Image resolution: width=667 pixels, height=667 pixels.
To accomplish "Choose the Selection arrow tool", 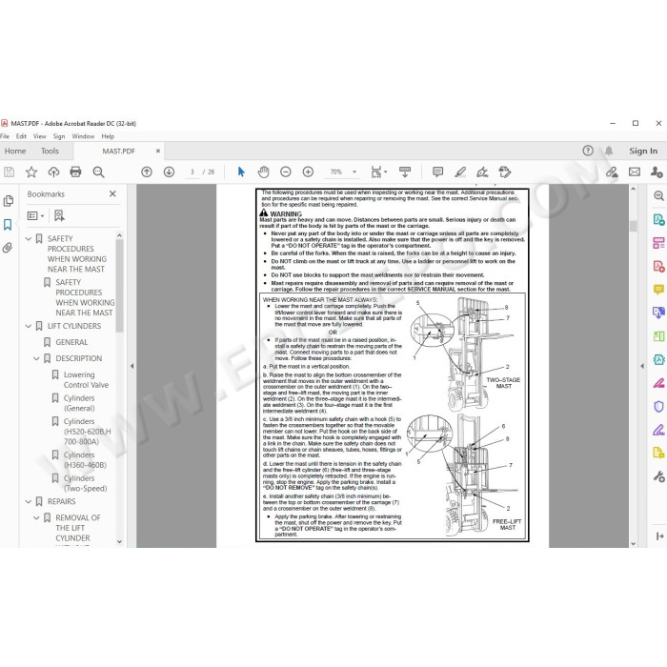I will pos(241,172).
